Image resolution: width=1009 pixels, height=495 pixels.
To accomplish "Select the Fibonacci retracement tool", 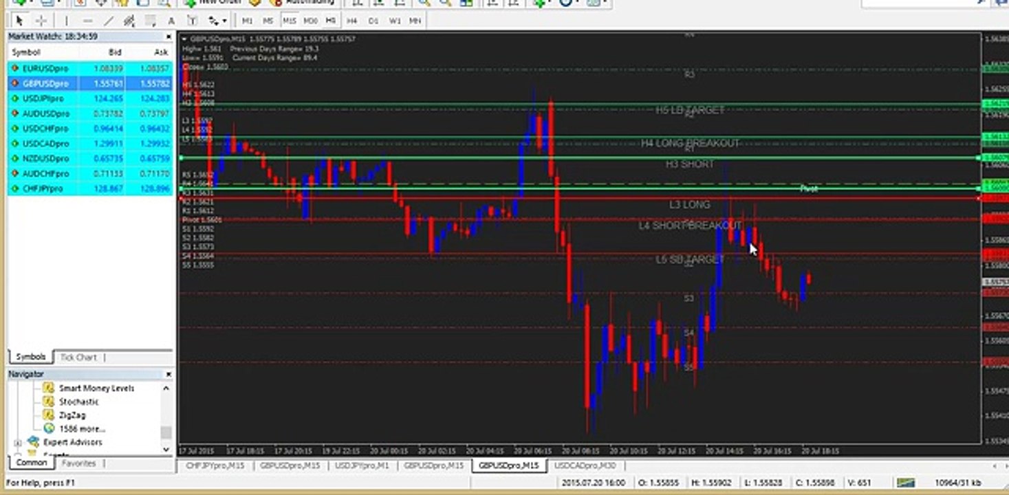I will coord(150,21).
